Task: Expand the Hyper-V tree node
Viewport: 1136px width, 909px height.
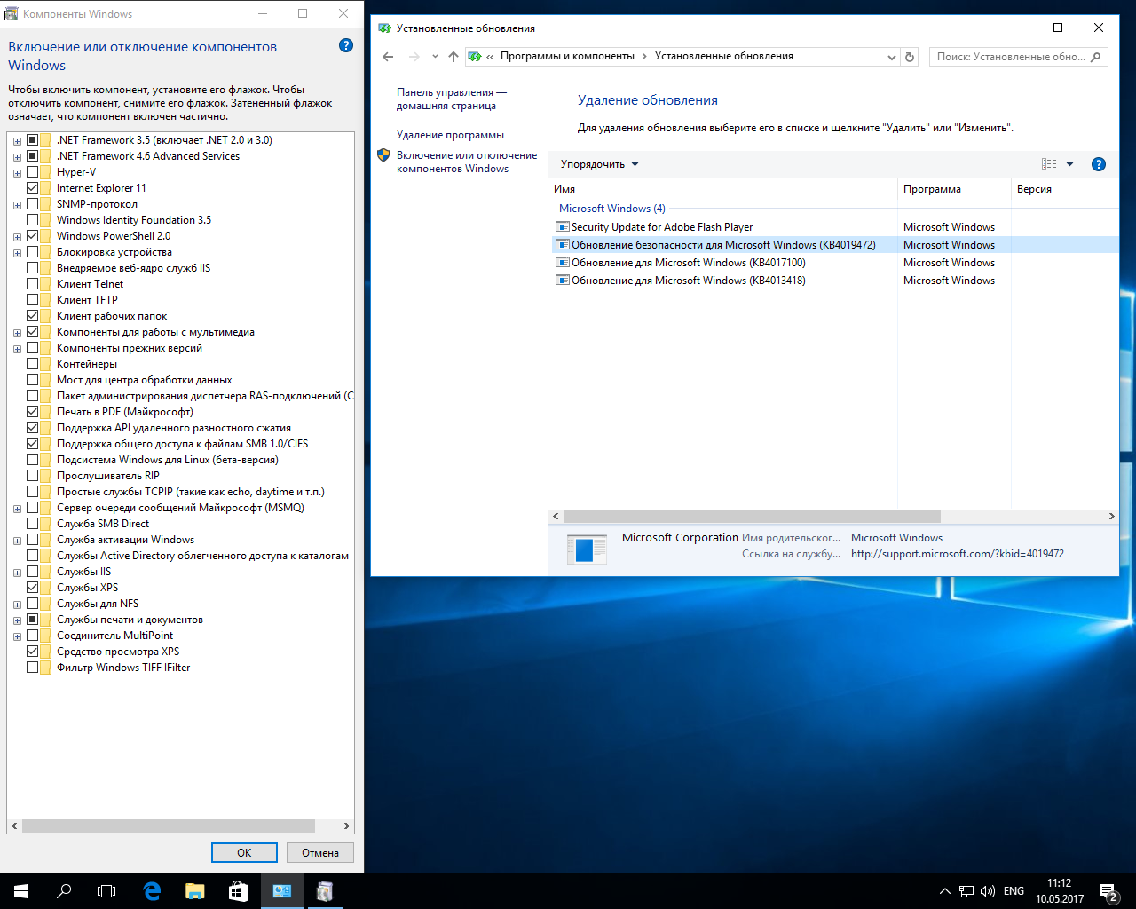Action: tap(17, 173)
